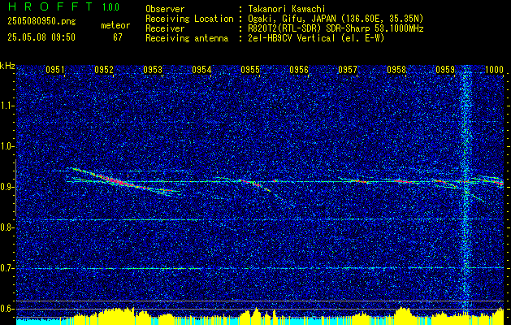Click the 0953 time marker

[x=153, y=69]
